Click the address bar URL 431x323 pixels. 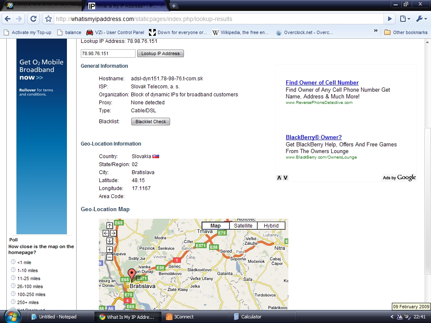click(144, 19)
